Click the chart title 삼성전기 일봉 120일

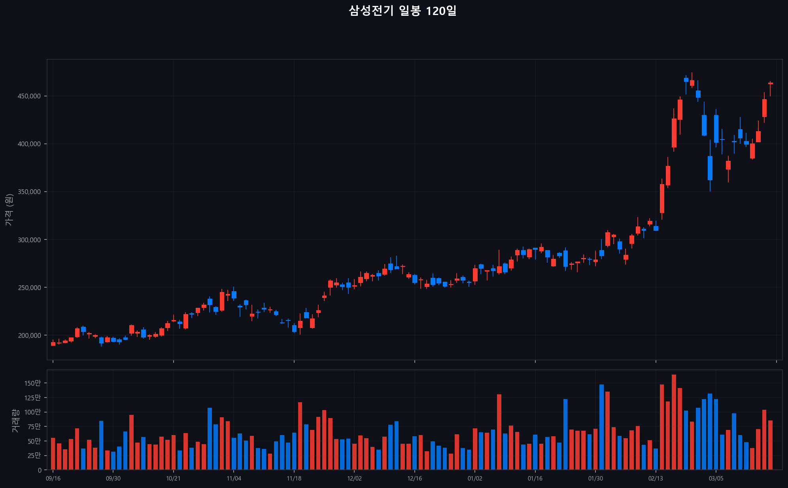(x=403, y=11)
